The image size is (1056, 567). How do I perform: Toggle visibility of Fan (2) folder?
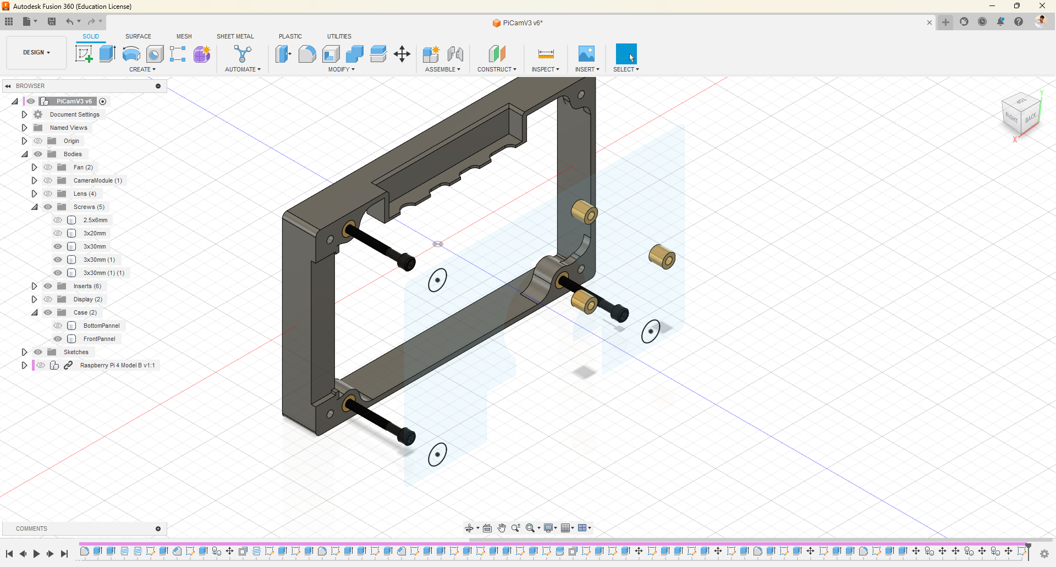coord(48,167)
